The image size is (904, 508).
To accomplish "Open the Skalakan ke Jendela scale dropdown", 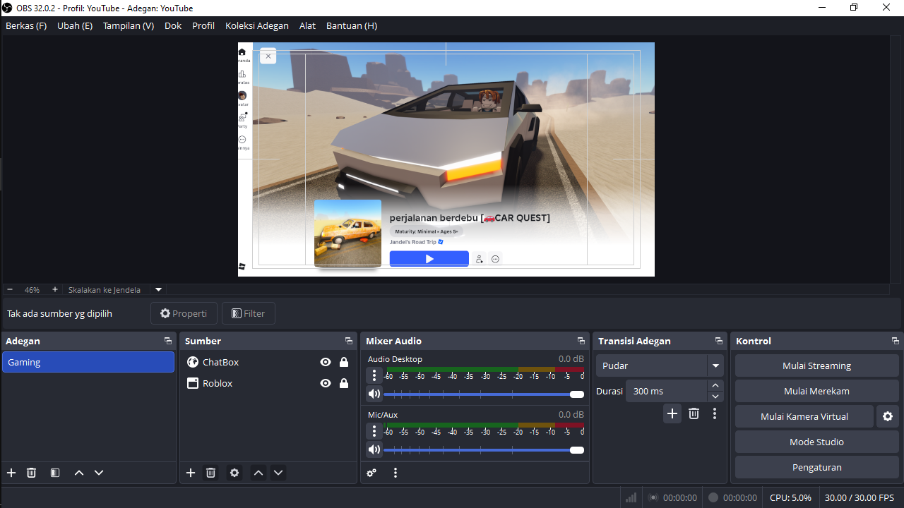I will (x=158, y=289).
